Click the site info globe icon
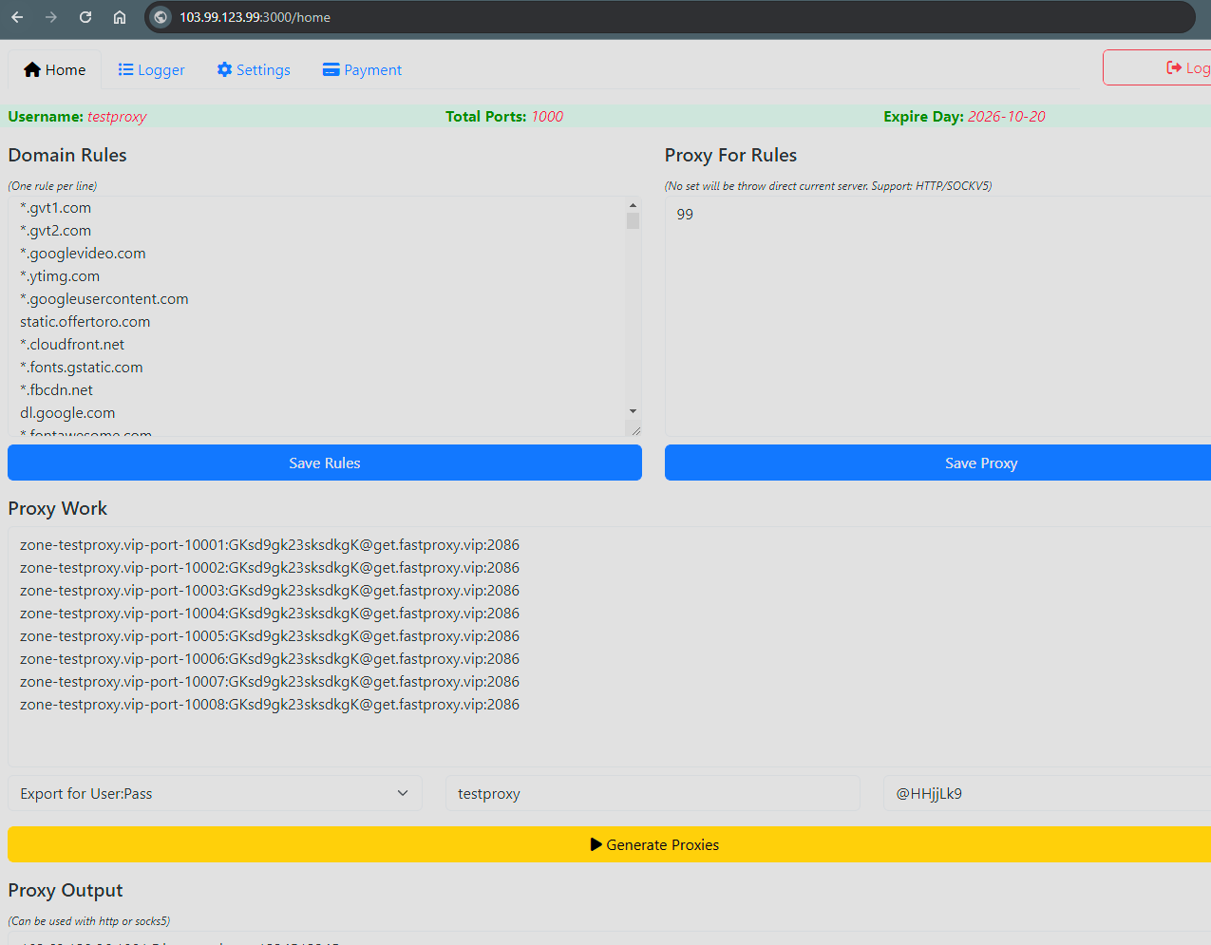 pyautogui.click(x=161, y=17)
